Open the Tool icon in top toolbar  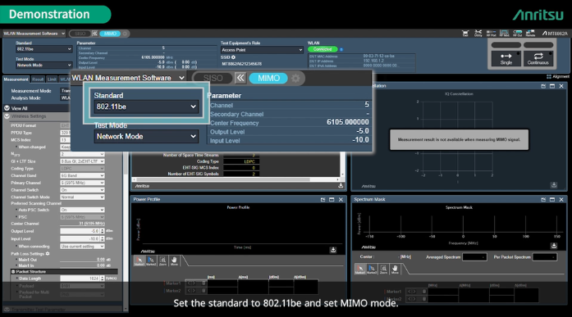pos(465,34)
